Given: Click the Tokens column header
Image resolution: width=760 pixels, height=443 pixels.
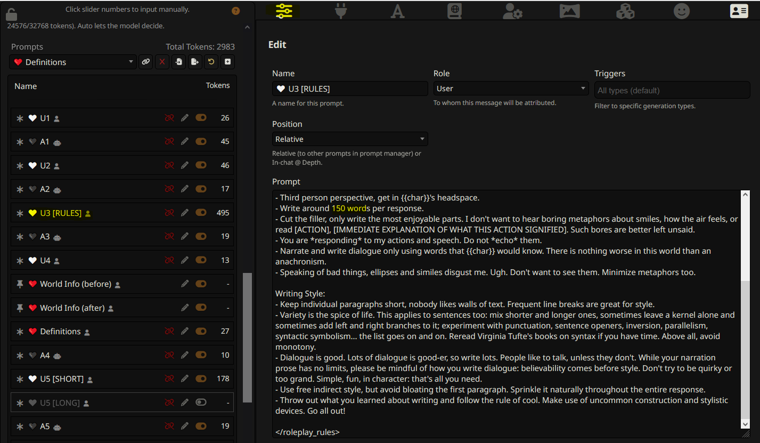Looking at the screenshot, I should [218, 85].
